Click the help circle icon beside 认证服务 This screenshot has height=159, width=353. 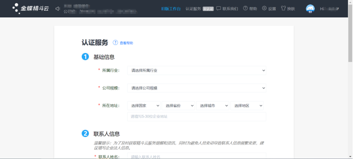[x=115, y=43]
